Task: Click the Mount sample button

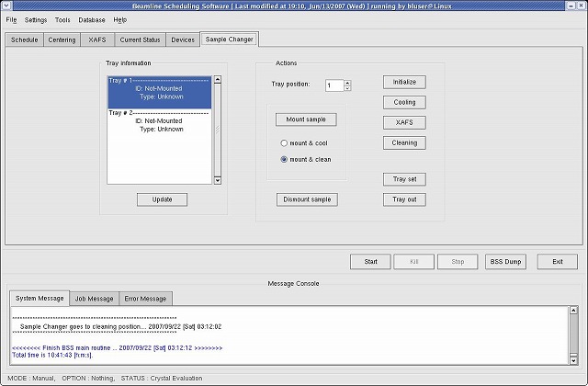Action: (x=306, y=119)
